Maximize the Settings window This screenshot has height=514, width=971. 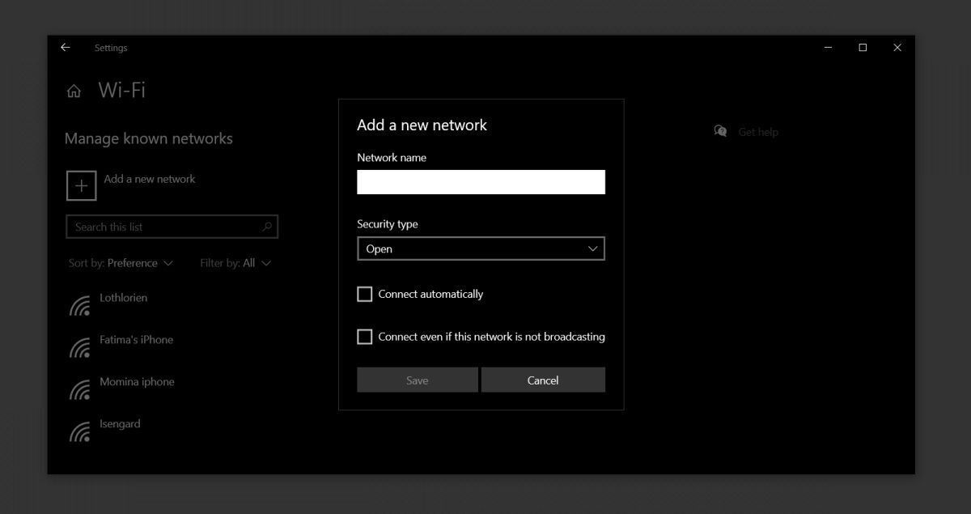point(863,48)
